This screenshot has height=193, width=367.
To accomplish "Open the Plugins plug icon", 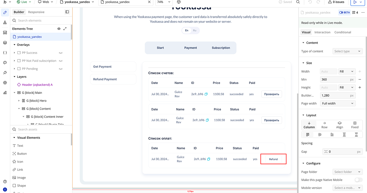I will click(5, 73).
